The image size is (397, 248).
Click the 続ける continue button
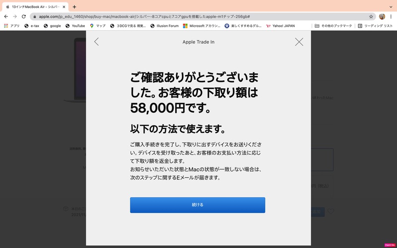198,205
